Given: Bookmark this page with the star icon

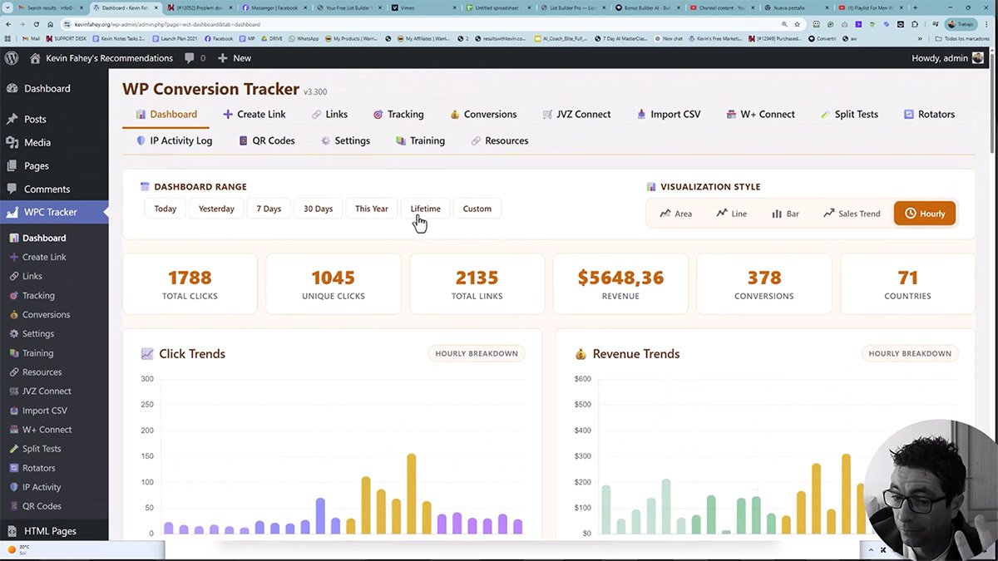Looking at the screenshot, I should 797,25.
